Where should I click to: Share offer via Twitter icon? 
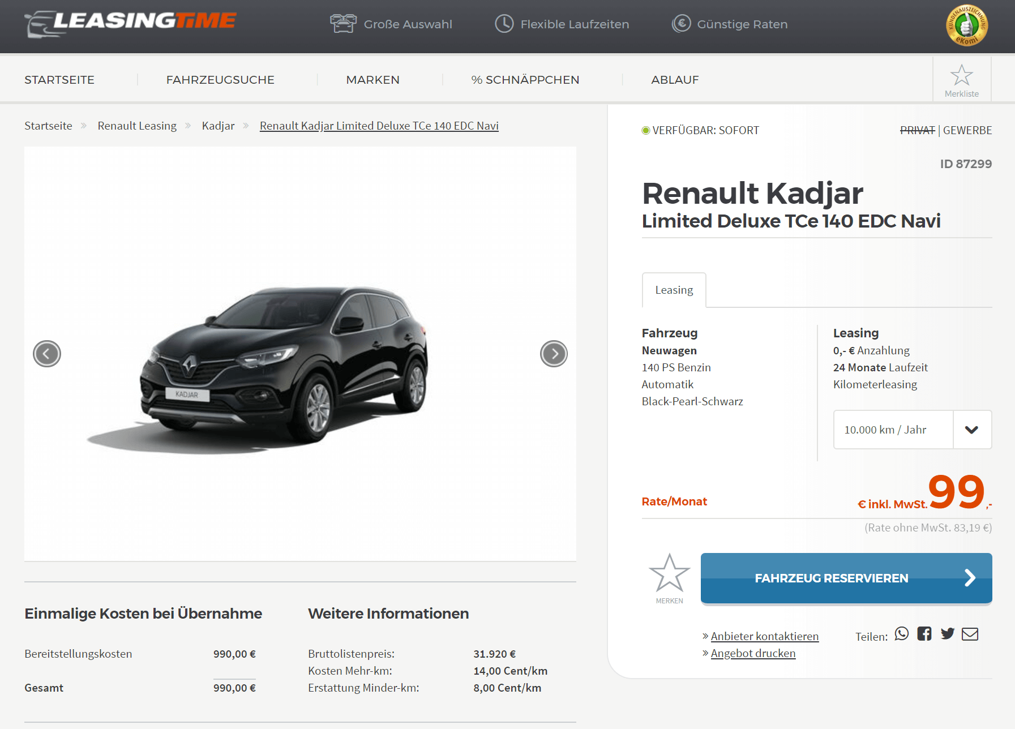pyautogui.click(x=948, y=634)
